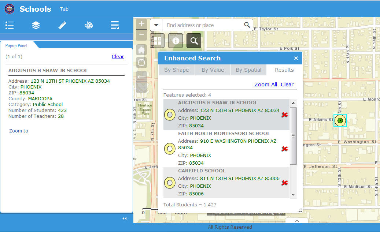Select the Popup Panel tab
Viewport: 380px width, 232px height.
(16, 46)
